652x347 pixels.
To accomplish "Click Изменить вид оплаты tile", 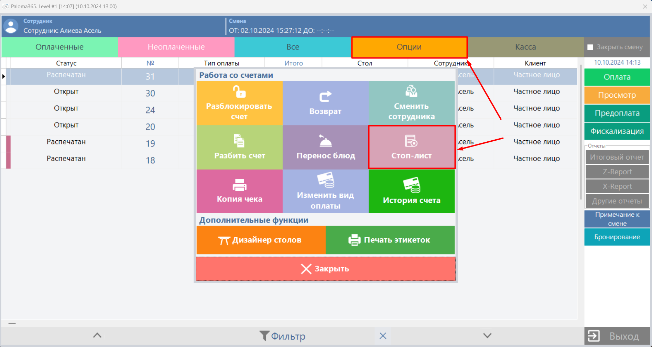I will pos(325,191).
